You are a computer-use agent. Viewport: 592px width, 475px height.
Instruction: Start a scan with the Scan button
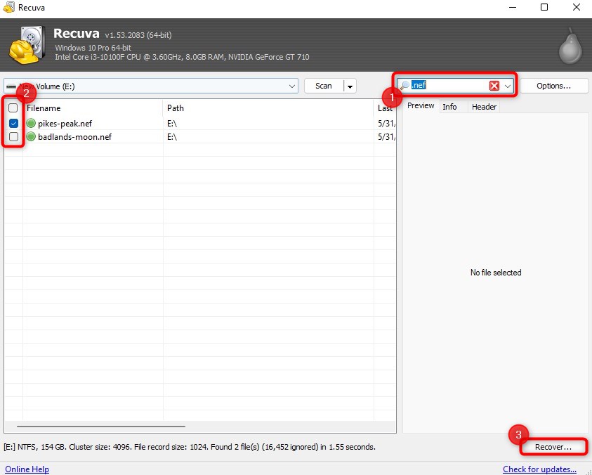tap(324, 86)
